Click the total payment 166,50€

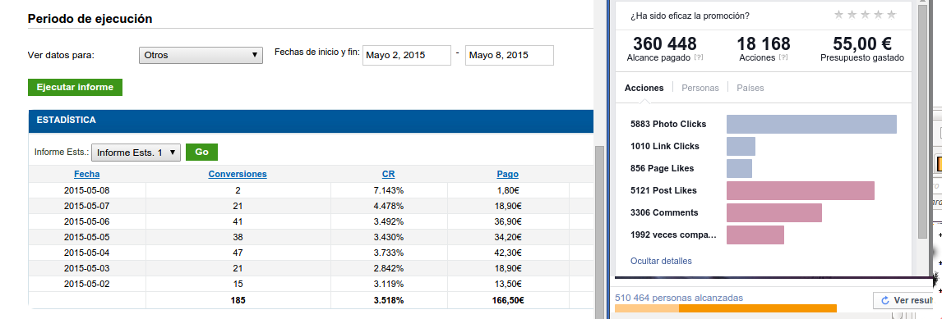click(x=508, y=300)
